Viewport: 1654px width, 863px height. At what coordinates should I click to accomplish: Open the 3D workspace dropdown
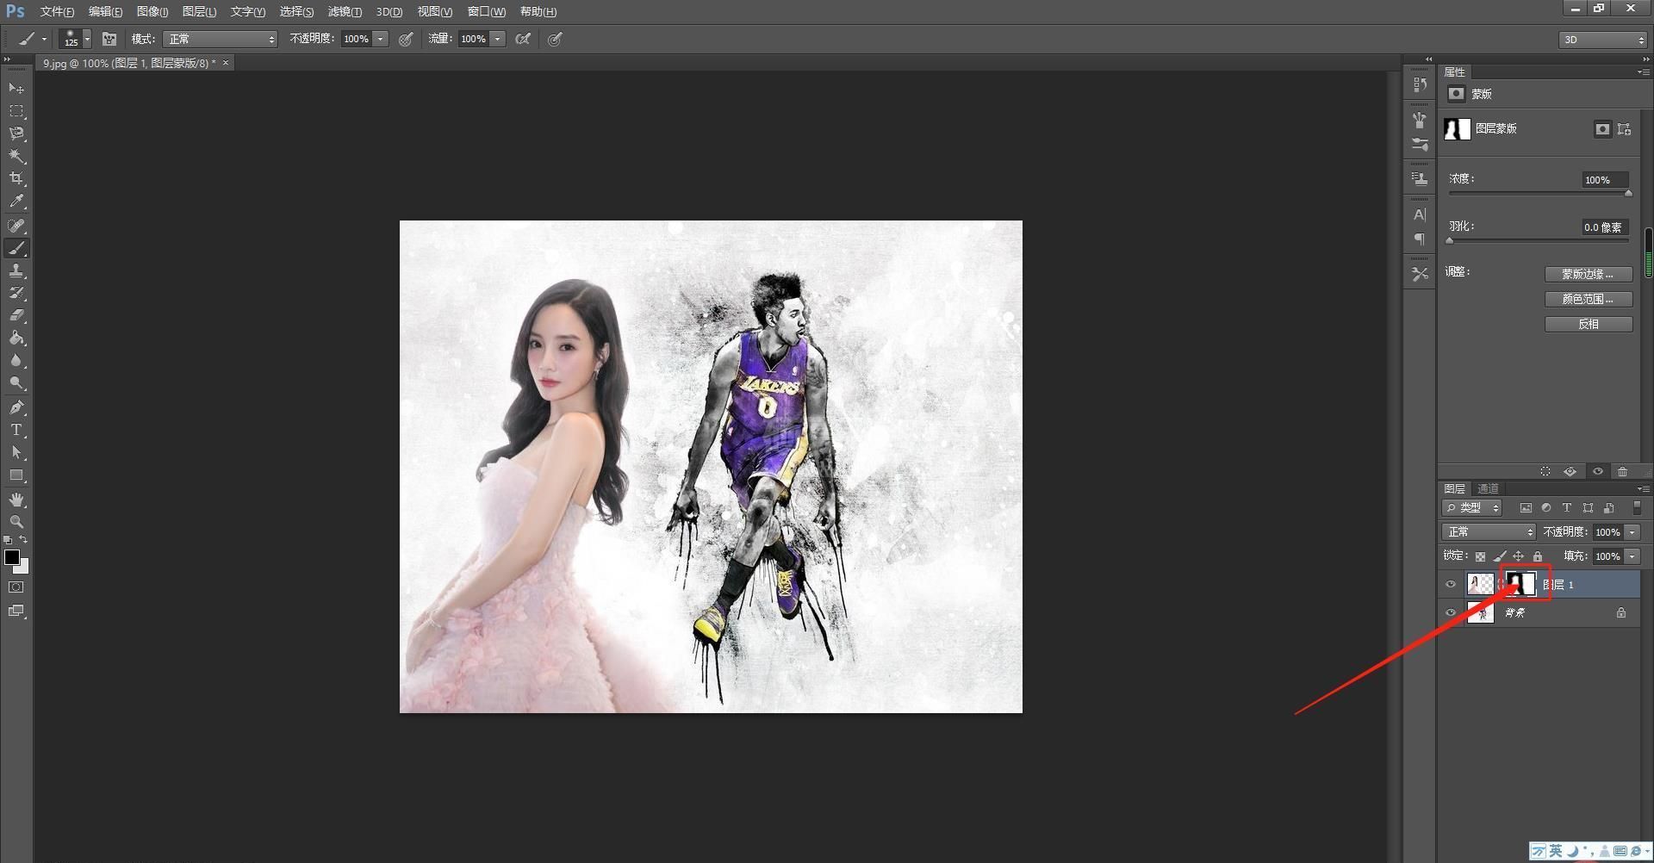[1602, 40]
